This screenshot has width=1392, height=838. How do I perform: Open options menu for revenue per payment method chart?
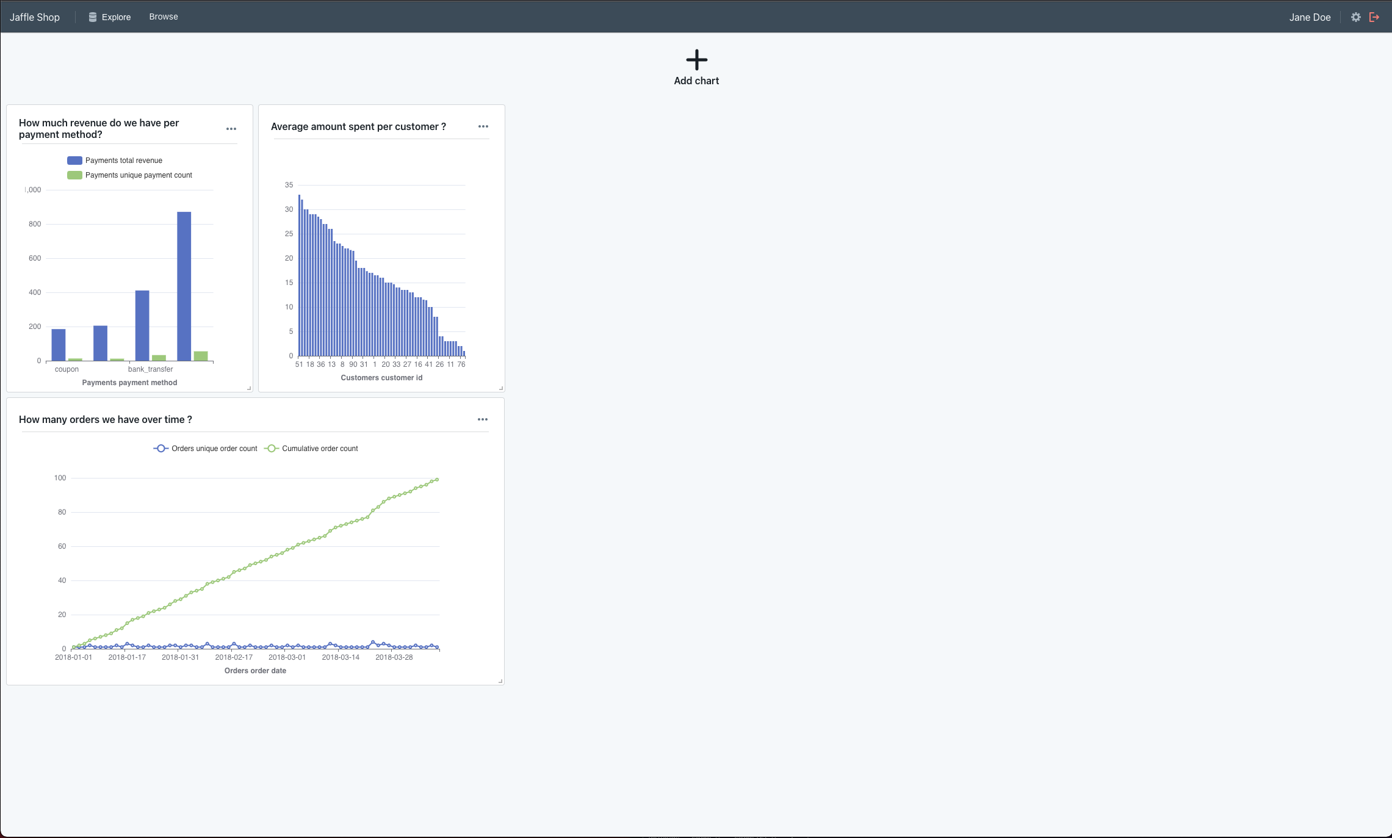(x=231, y=129)
